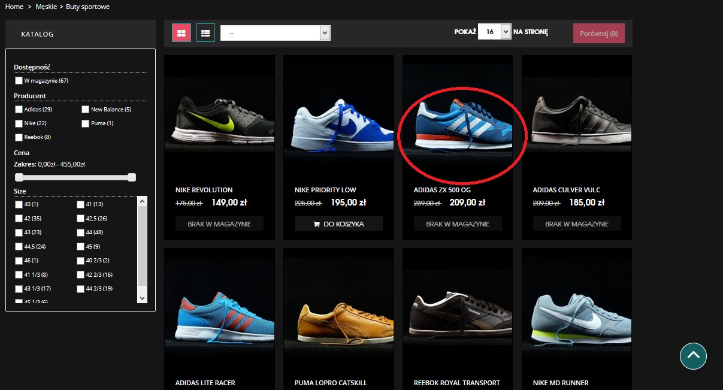Image resolution: width=723 pixels, height=390 pixels.
Task: Select size 44 checkbox
Action: click(81, 232)
